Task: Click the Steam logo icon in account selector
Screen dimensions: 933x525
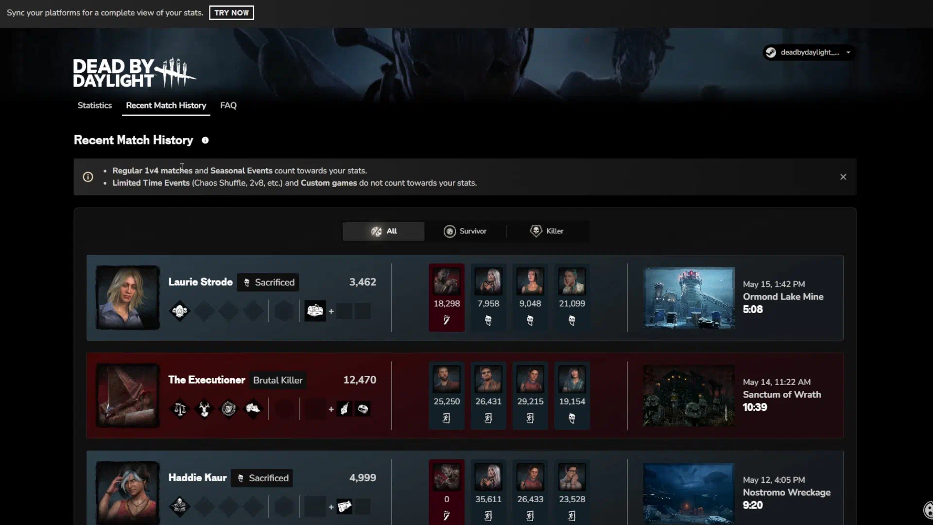Action: pos(771,52)
